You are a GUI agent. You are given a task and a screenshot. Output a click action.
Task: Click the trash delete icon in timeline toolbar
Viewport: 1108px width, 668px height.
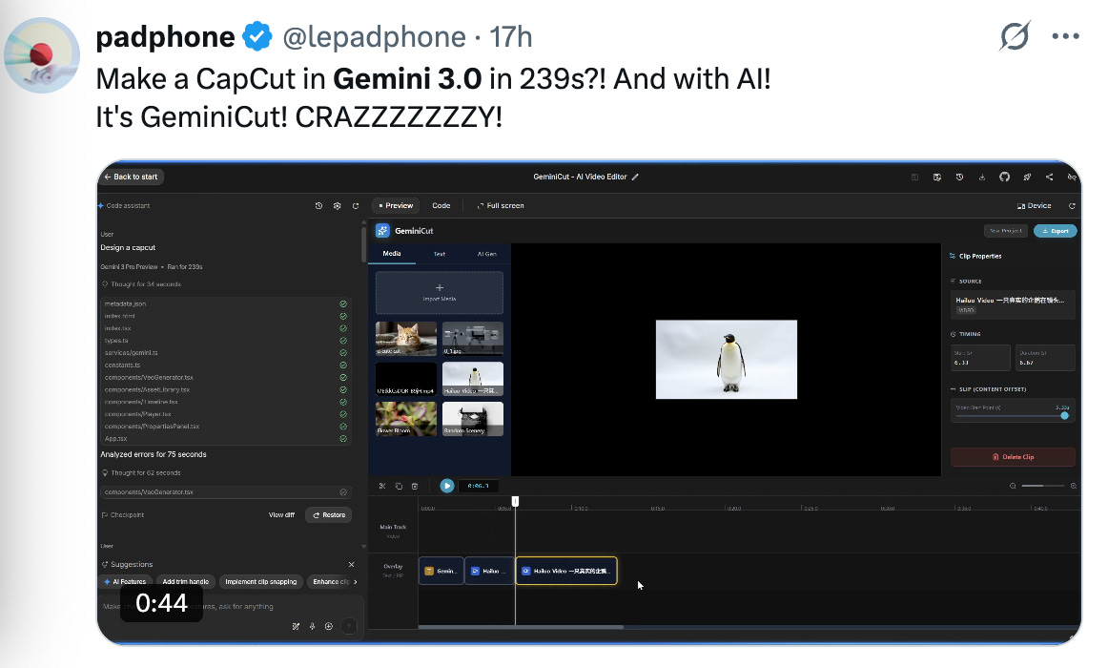(415, 486)
